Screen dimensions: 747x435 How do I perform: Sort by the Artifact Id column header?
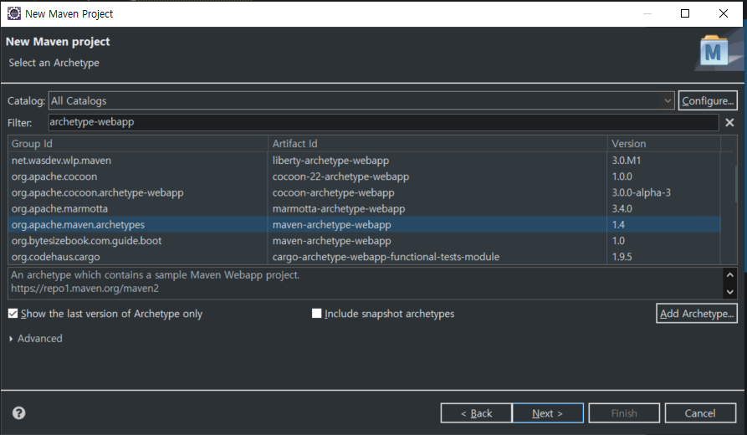[x=437, y=143]
